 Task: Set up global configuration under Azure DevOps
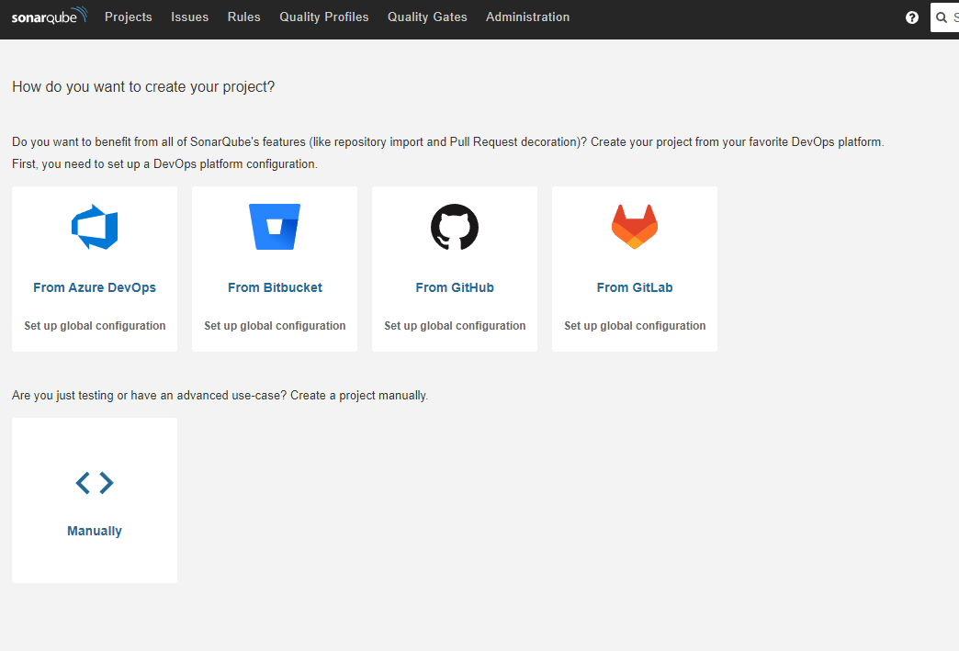pyautogui.click(x=95, y=326)
